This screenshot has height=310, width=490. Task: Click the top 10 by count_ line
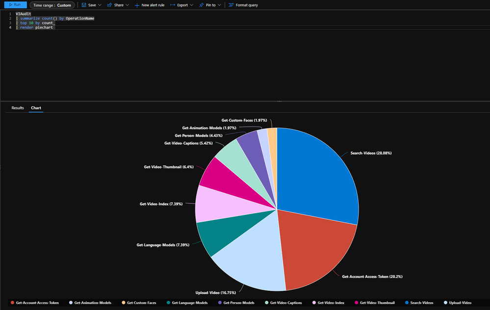(35, 23)
